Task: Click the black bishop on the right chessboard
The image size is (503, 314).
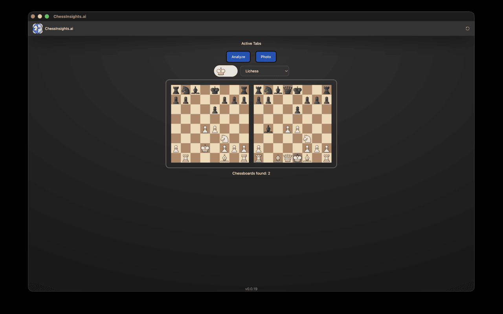Action: pos(268,129)
